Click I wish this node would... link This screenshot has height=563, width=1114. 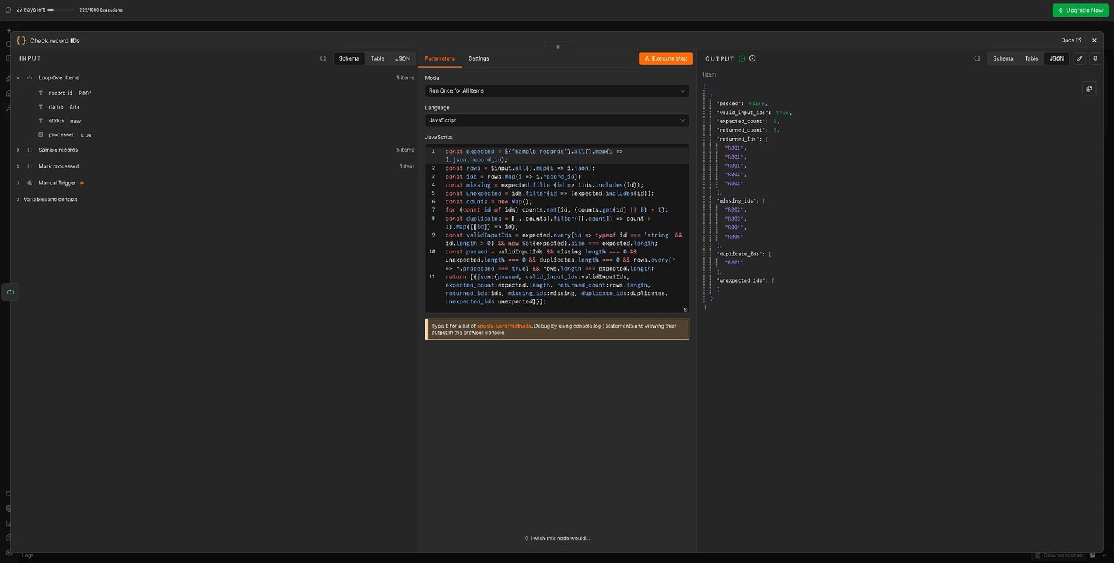[557, 538]
